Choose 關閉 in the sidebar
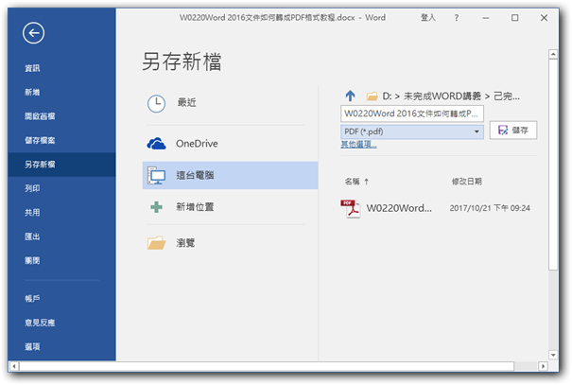The image size is (572, 385). (x=32, y=260)
